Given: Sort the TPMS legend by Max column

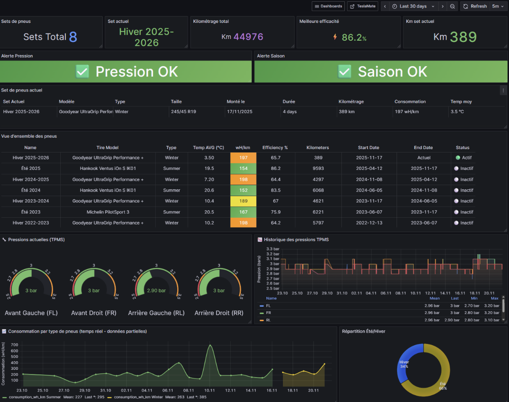Looking at the screenshot, I should tap(494, 298).
